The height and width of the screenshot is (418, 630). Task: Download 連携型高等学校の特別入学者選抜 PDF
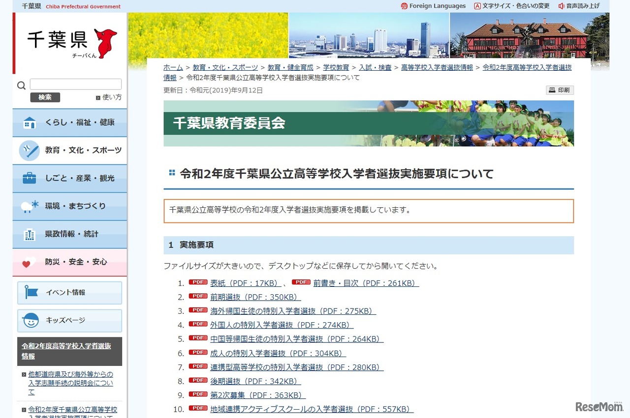pos(297,367)
